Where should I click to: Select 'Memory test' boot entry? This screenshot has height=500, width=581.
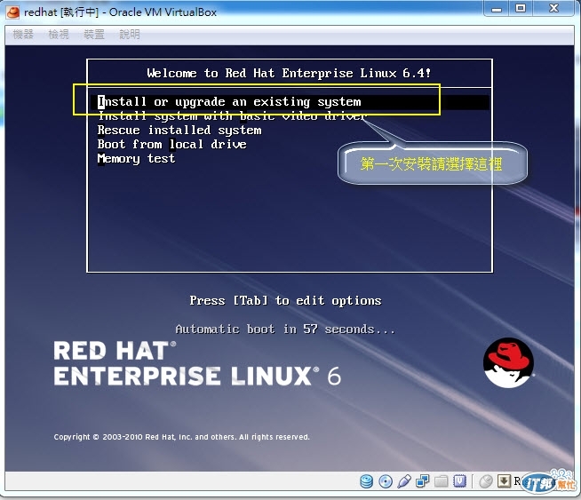pyautogui.click(x=136, y=158)
